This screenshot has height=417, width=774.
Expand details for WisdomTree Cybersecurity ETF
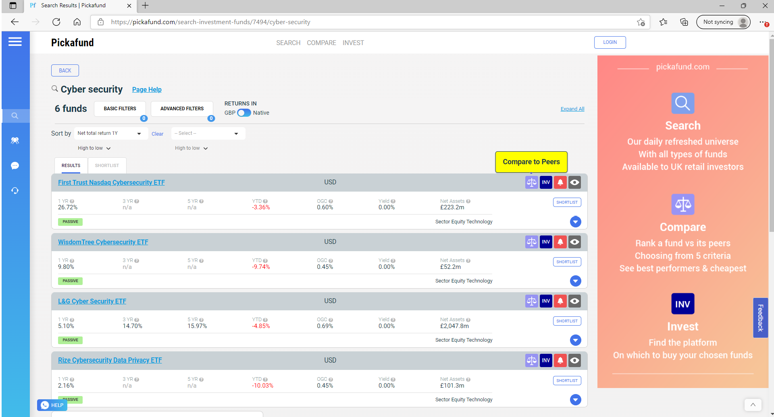[575, 281]
